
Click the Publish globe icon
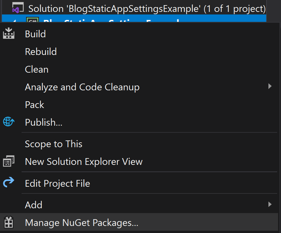pyautogui.click(x=9, y=121)
